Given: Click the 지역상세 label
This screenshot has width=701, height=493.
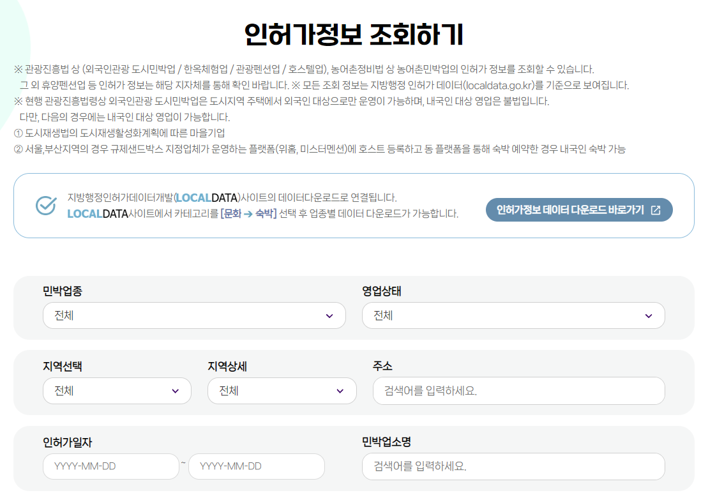Looking at the screenshot, I should (x=227, y=366).
